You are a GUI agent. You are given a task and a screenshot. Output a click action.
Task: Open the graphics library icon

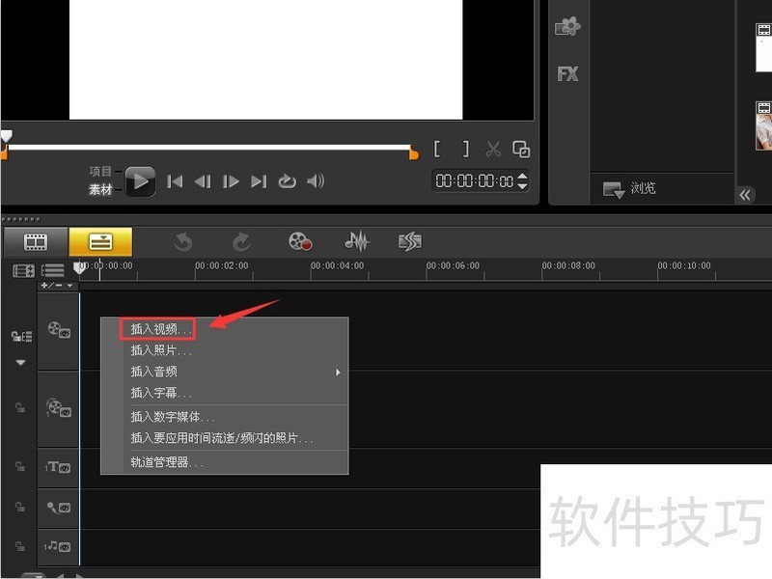click(x=567, y=26)
